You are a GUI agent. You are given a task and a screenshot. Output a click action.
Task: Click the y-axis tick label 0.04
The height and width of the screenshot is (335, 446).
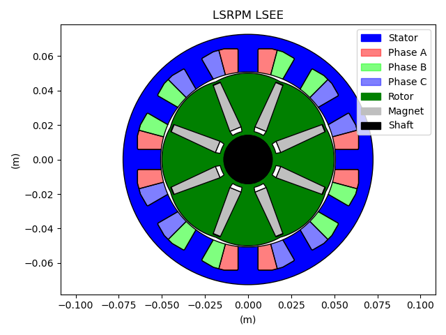(43, 91)
